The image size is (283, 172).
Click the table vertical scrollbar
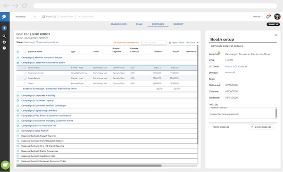coord(198,95)
